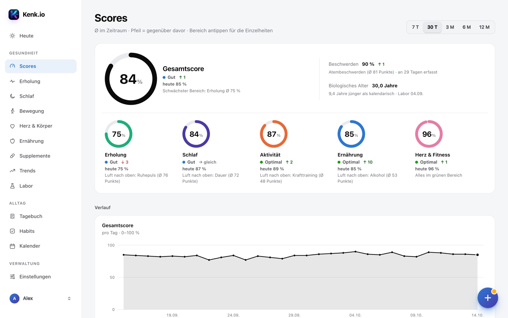This screenshot has width=508, height=318.
Task: Select the Scores gauge icon in sidebar
Action: coord(12,66)
